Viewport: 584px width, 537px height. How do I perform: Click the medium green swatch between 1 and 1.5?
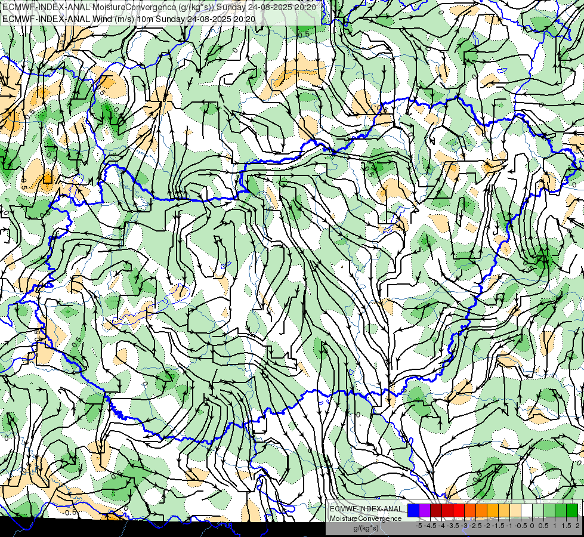[x=561, y=510]
